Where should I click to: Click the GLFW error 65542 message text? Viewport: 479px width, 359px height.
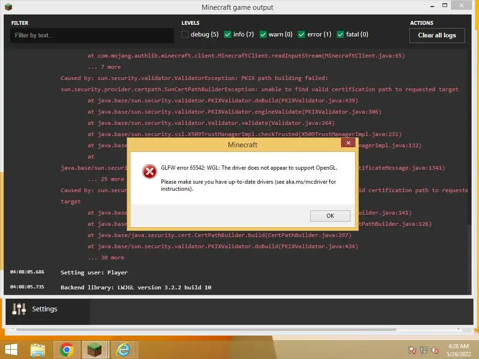(x=249, y=168)
